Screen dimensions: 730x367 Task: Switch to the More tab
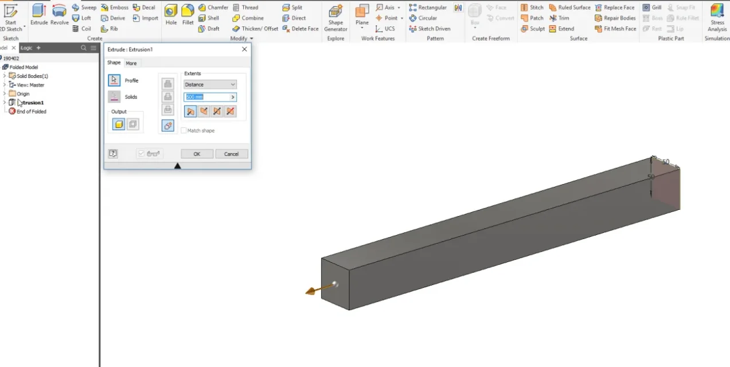tap(131, 63)
